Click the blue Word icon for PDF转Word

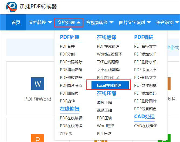(38, 84)
